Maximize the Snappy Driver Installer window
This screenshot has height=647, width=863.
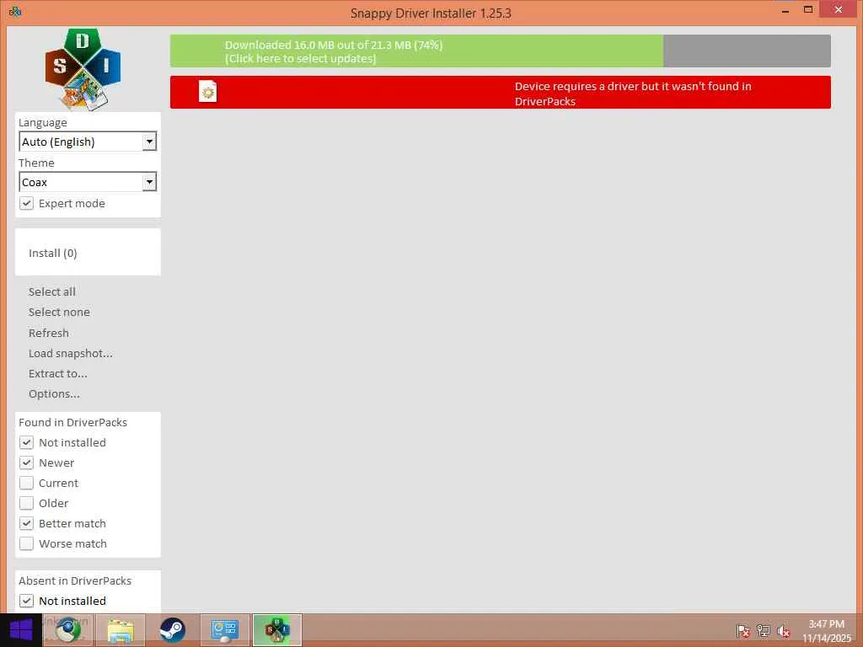[808, 10]
